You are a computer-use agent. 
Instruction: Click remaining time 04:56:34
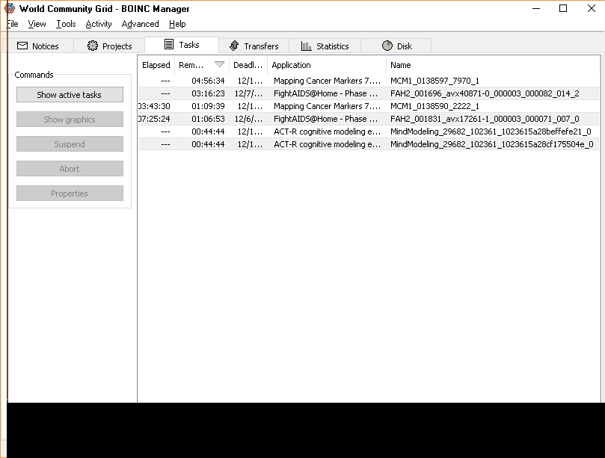pos(208,81)
